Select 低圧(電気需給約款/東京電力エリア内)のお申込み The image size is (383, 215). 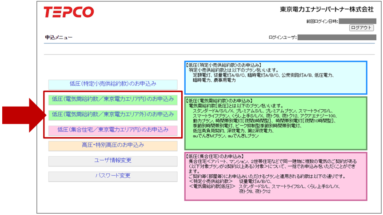point(113,100)
